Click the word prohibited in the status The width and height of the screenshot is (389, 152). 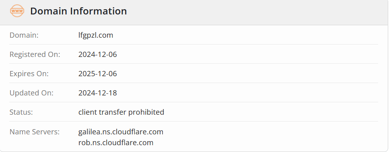(x=146, y=112)
